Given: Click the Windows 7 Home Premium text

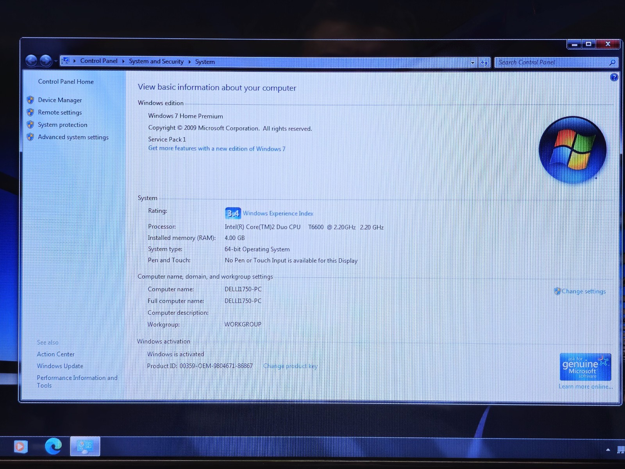Looking at the screenshot, I should (186, 116).
